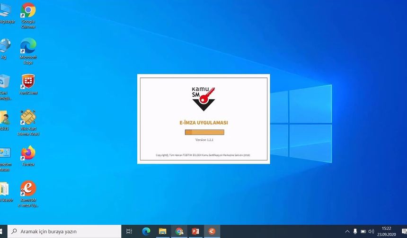Open File Explorer from the taskbar
The width and height of the screenshot is (407, 238).
pyautogui.click(x=163, y=231)
